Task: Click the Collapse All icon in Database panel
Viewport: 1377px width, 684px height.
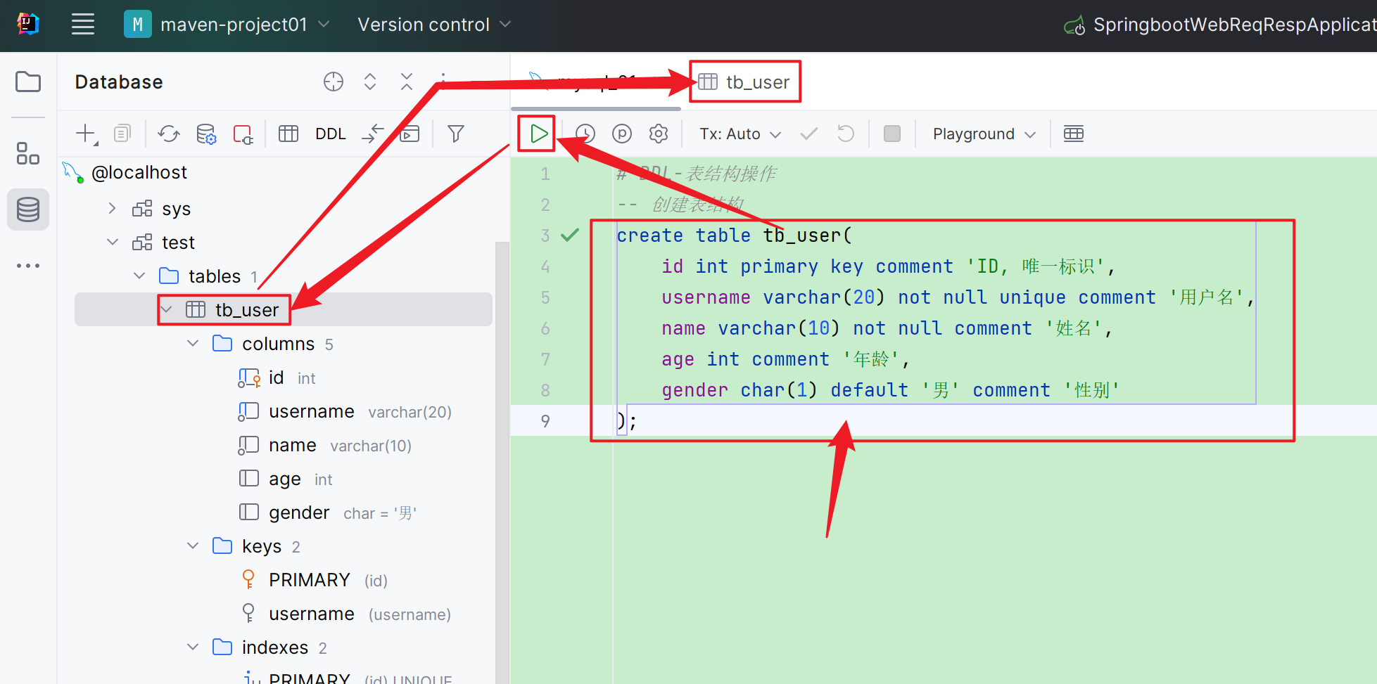Action: click(407, 82)
